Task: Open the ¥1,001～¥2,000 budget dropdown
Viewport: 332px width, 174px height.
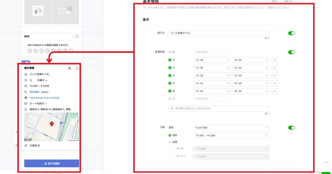Action: point(231,136)
